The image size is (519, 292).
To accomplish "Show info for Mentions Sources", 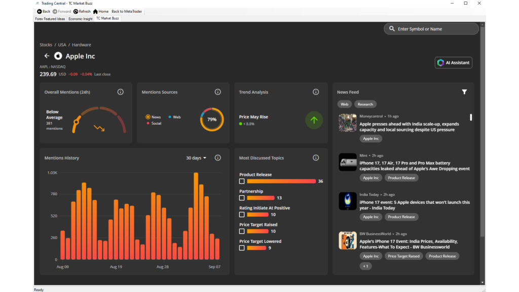I will point(218,92).
